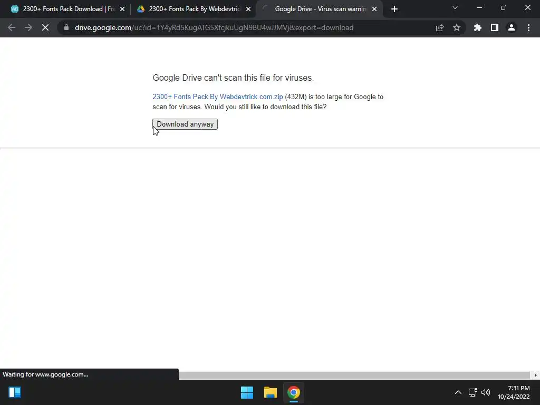The height and width of the screenshot is (405, 540).
Task: Bookmark this tab with star icon
Action: [457, 27]
